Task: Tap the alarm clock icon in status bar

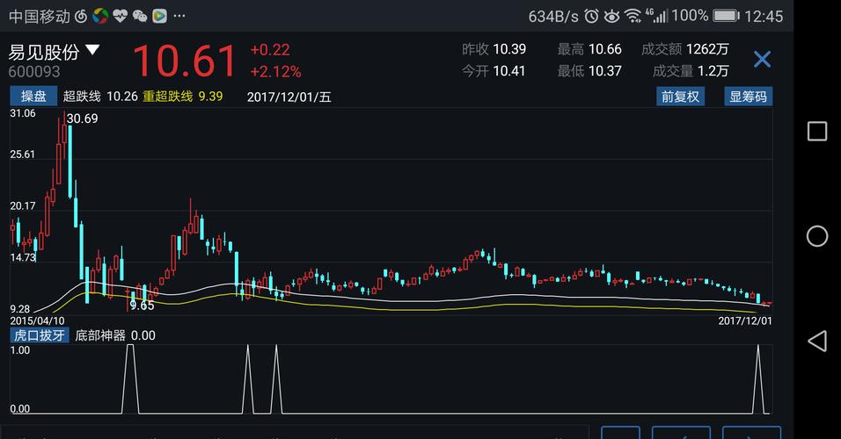Action: coord(591,16)
